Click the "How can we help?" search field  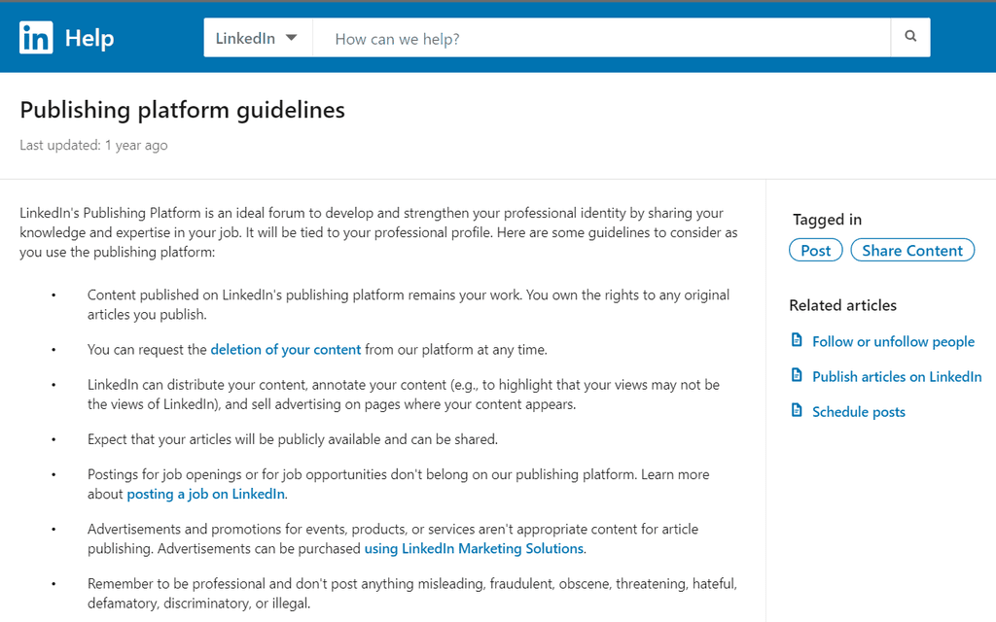(486, 36)
